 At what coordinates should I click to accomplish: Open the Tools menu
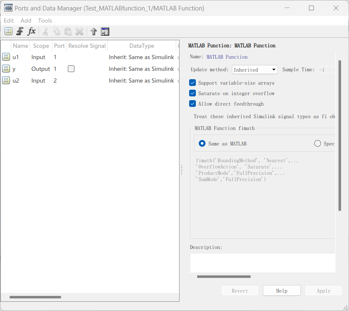[45, 21]
